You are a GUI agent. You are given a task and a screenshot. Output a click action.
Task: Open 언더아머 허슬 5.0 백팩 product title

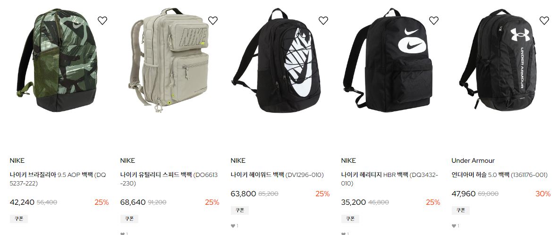coord(499,175)
